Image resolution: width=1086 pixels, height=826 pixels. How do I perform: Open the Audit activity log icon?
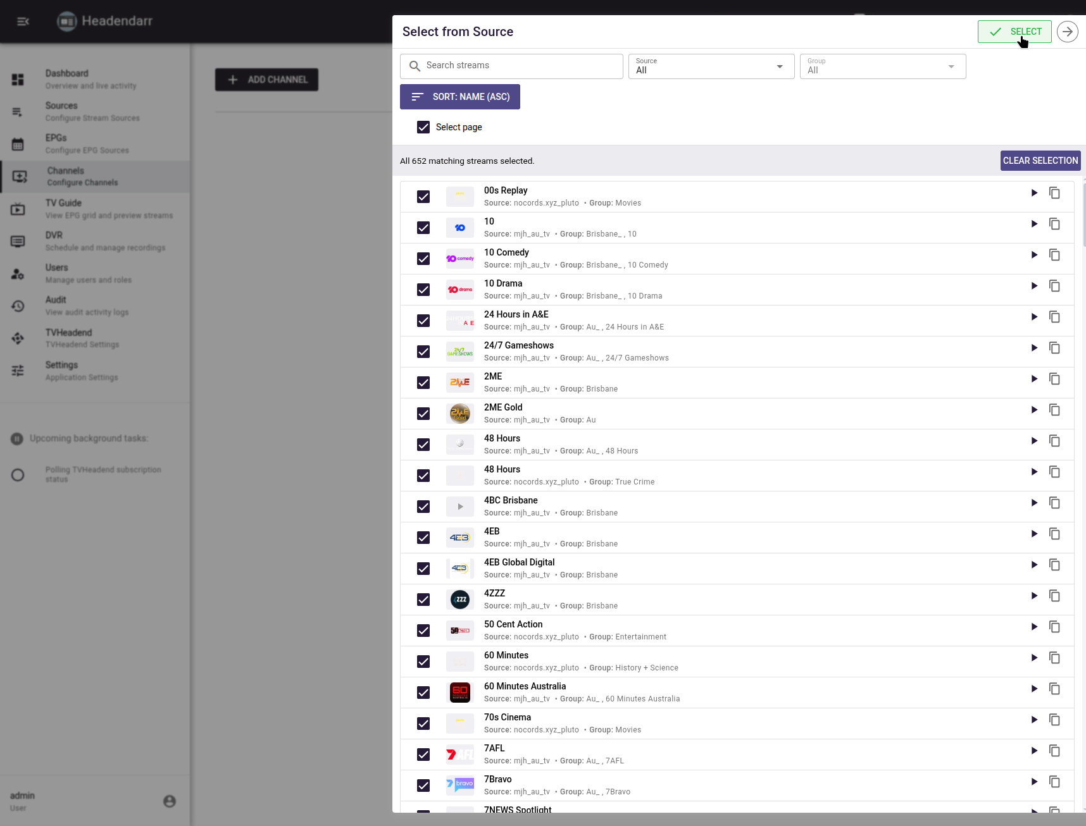pos(19,305)
